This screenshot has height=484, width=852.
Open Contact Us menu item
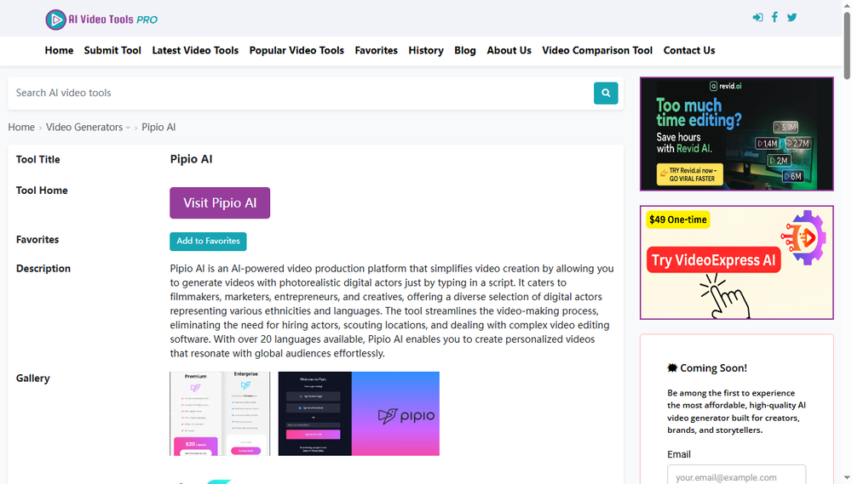689,50
